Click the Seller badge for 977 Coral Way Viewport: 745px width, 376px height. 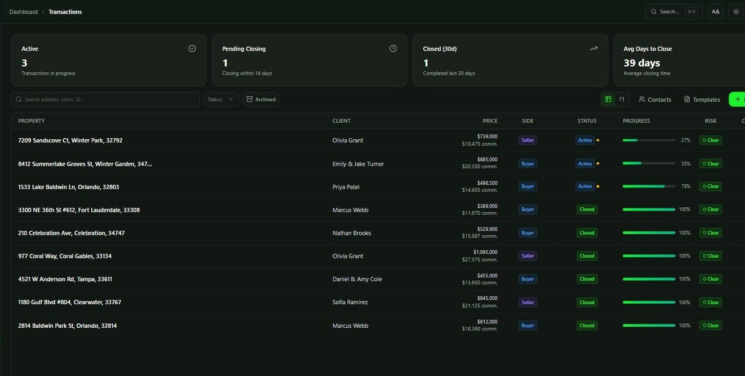528,256
